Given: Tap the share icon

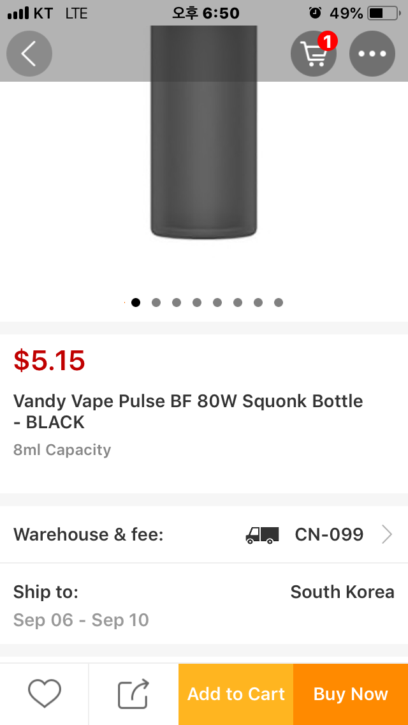Looking at the screenshot, I should click(x=133, y=694).
